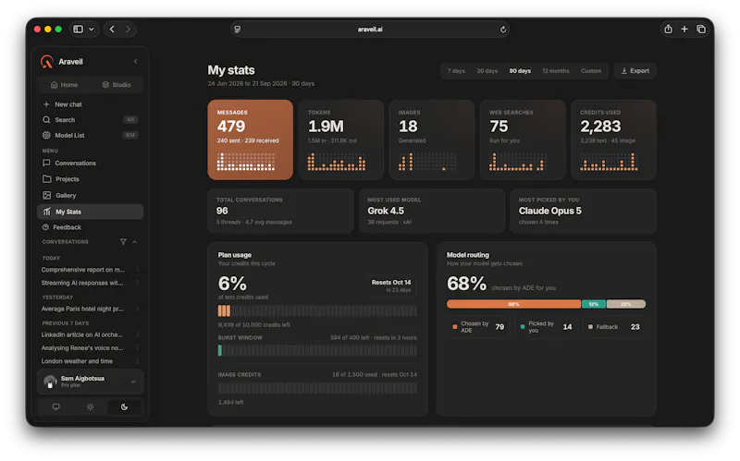The image size is (740, 461).
Task: Set range to 7 days
Action: [456, 71]
